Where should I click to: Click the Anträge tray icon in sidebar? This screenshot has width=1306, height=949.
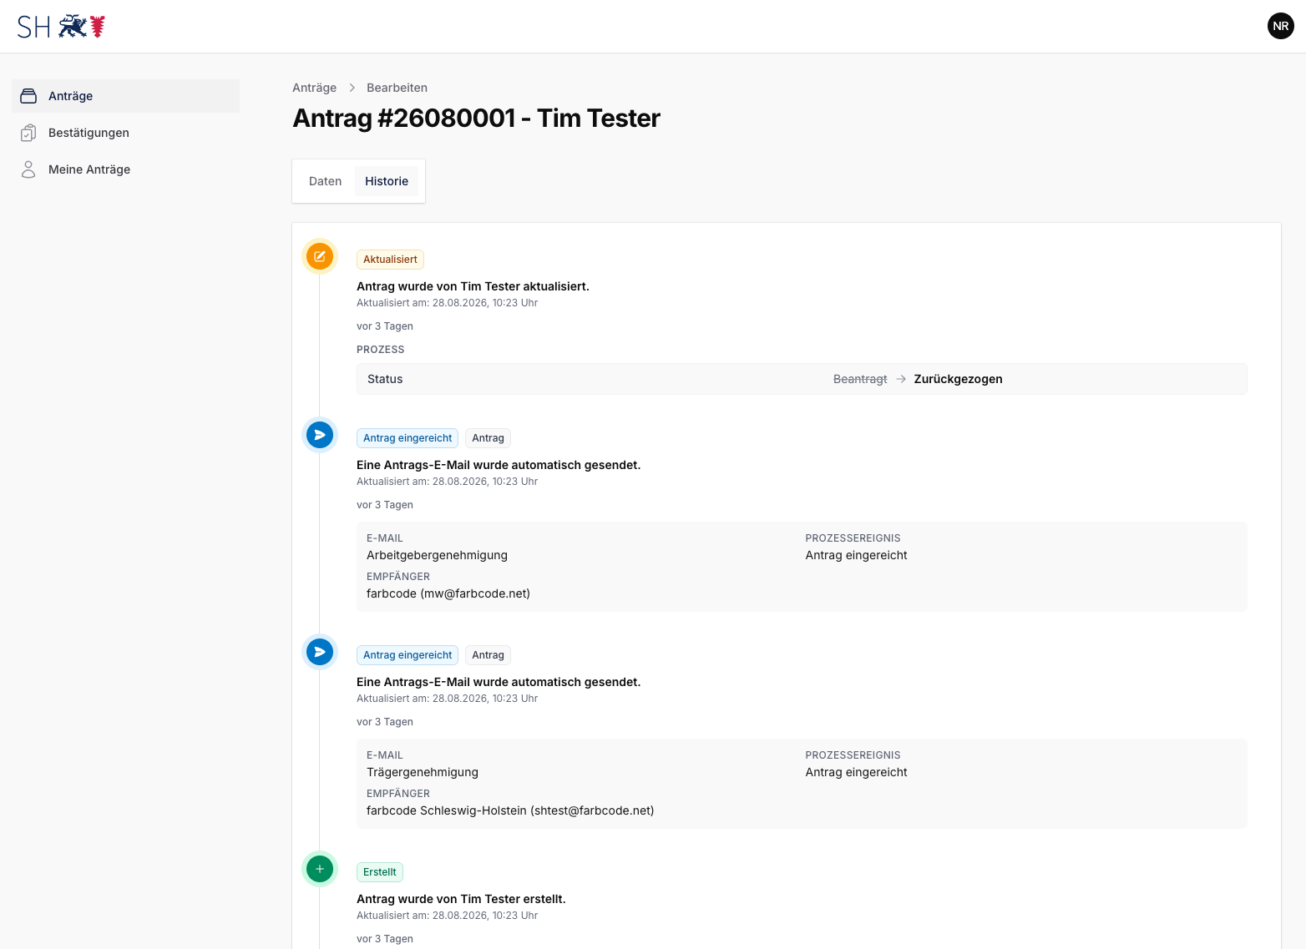coord(28,96)
